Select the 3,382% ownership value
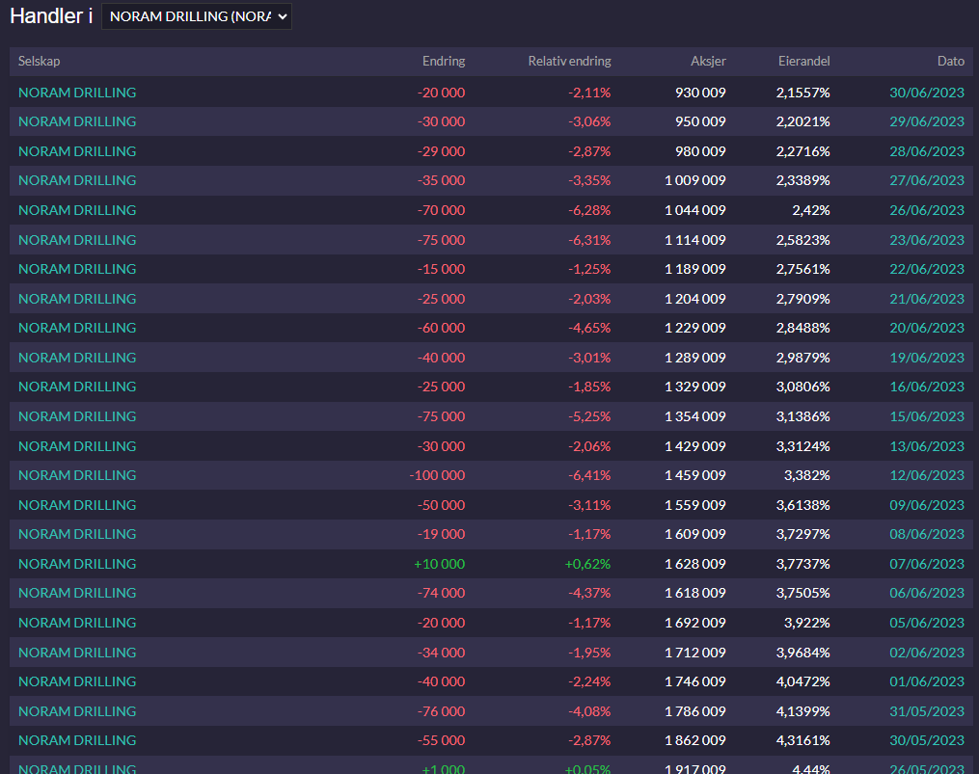The width and height of the screenshot is (979, 774). tap(807, 475)
